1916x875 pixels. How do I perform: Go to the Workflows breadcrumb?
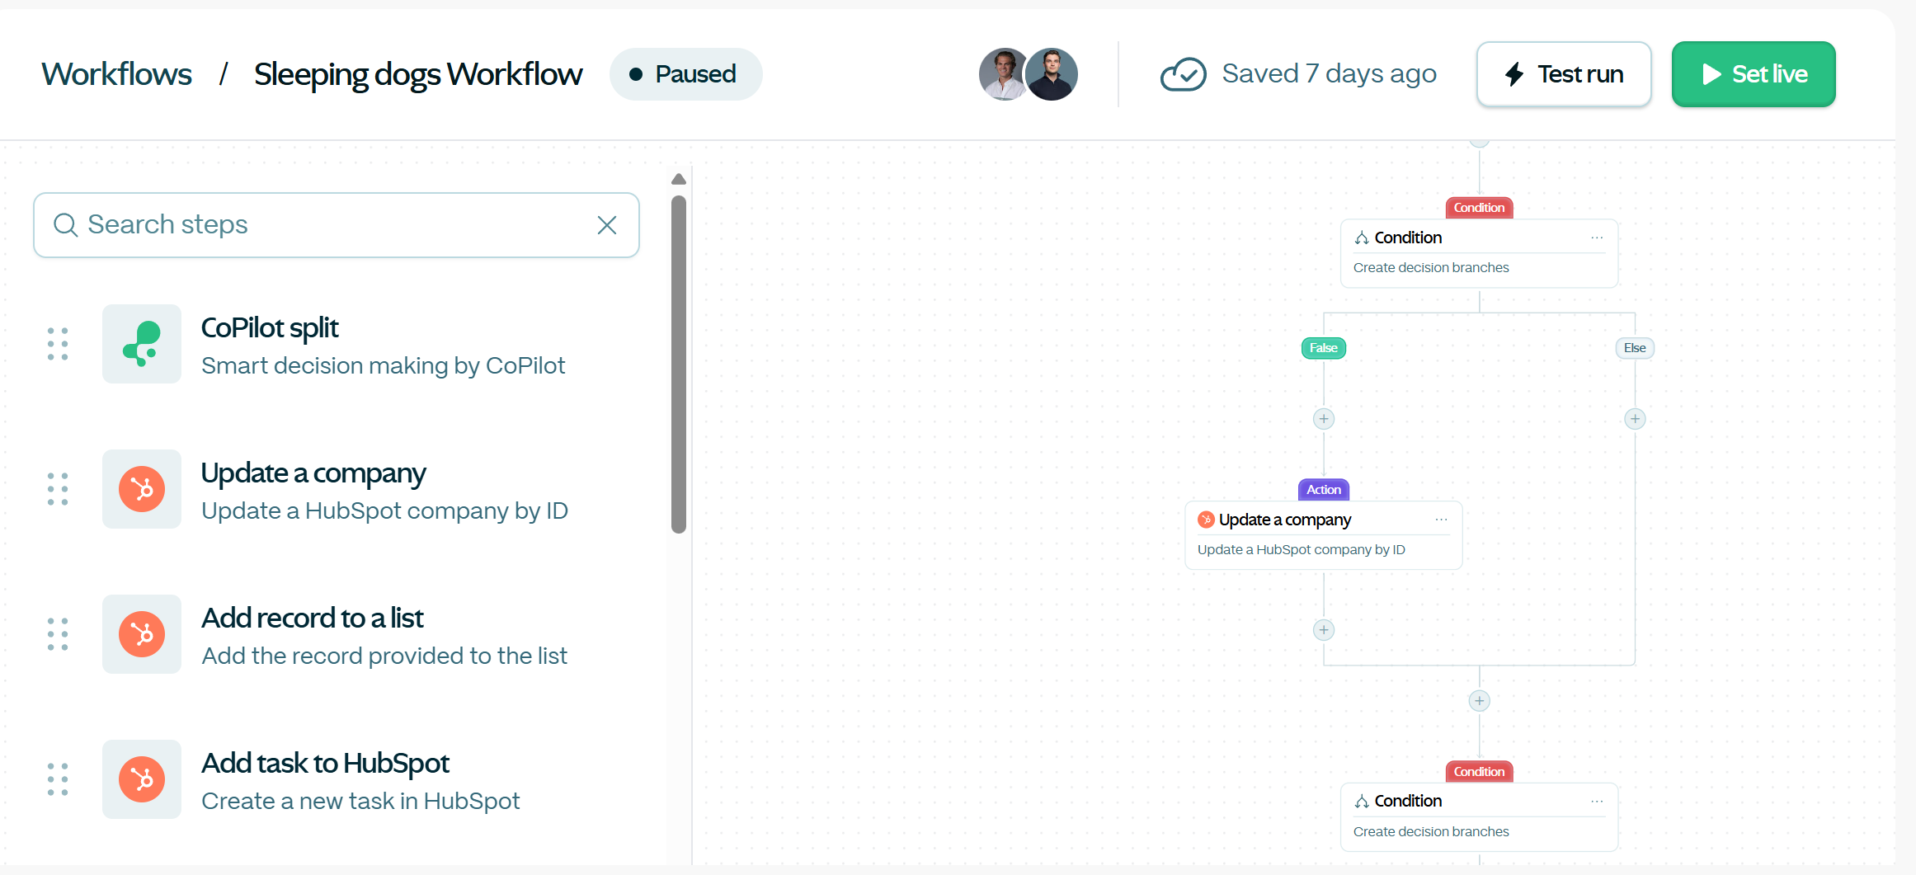click(117, 74)
